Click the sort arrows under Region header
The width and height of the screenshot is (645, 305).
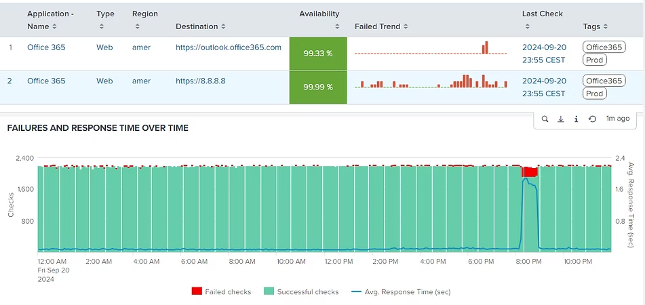click(137, 26)
